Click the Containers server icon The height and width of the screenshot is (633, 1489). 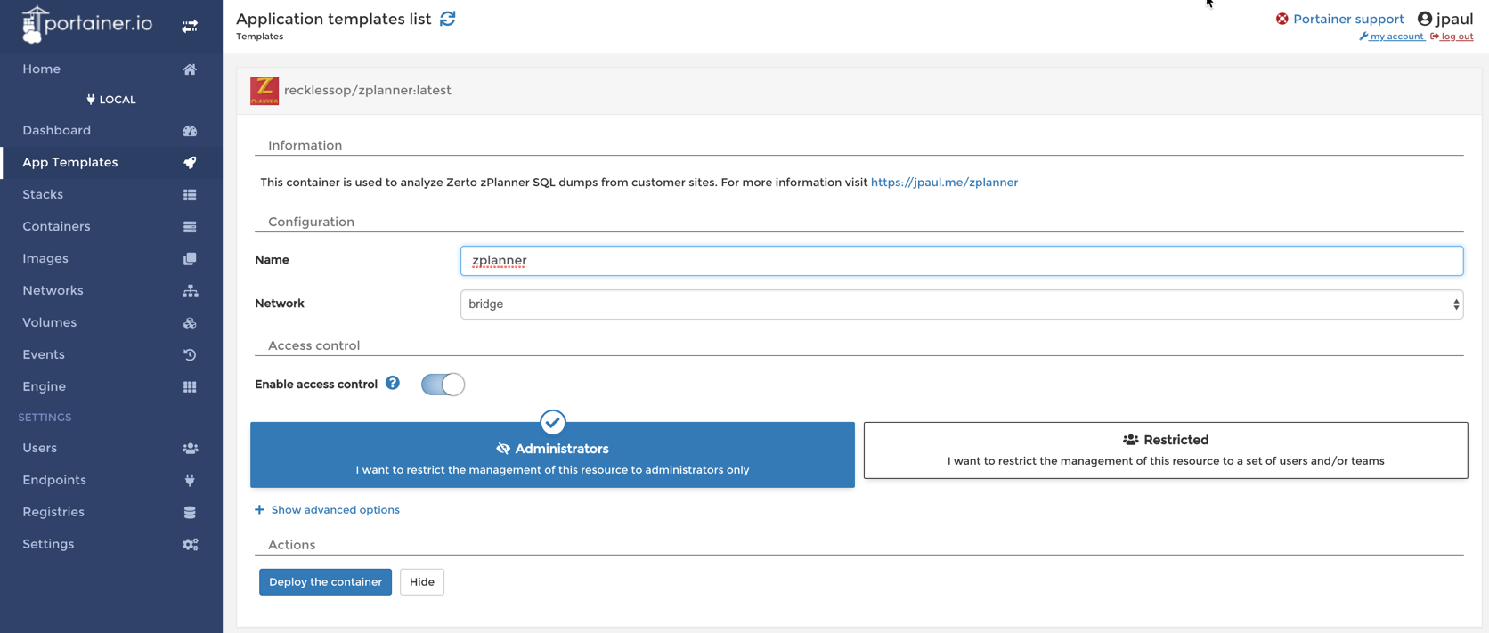190,227
